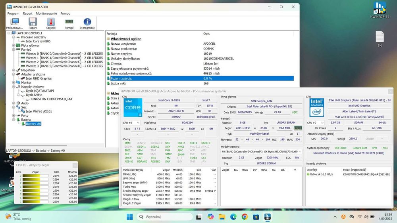The width and height of the screenshot is (397, 223).
Task: Open the Windows Start button
Action: [x=130, y=217]
